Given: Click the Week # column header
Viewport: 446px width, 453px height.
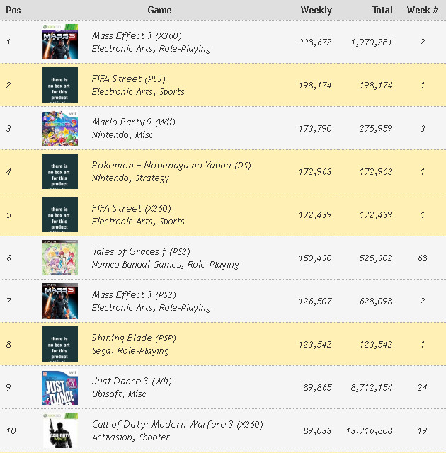Looking at the screenshot, I should [x=422, y=10].
